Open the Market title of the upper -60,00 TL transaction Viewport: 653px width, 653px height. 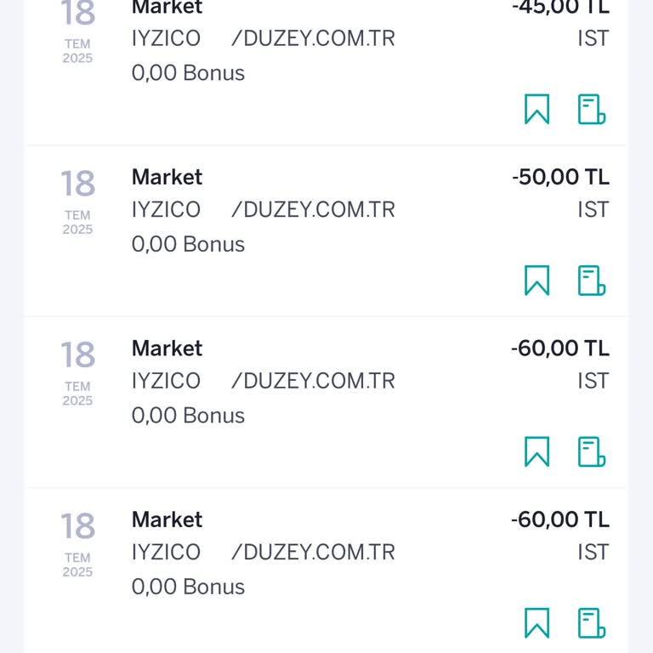tap(167, 349)
